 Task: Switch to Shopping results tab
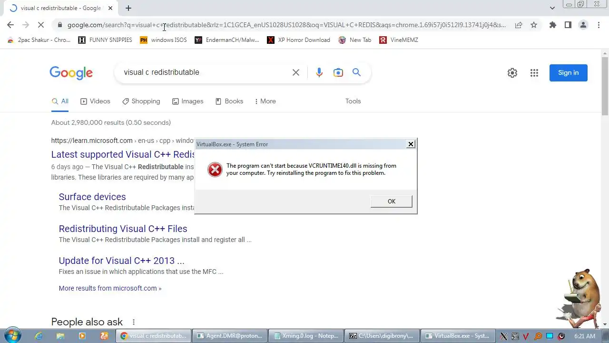[x=141, y=101]
